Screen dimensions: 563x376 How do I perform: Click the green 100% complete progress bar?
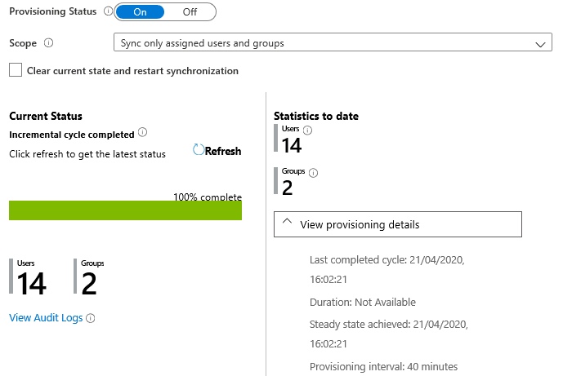[x=125, y=210]
